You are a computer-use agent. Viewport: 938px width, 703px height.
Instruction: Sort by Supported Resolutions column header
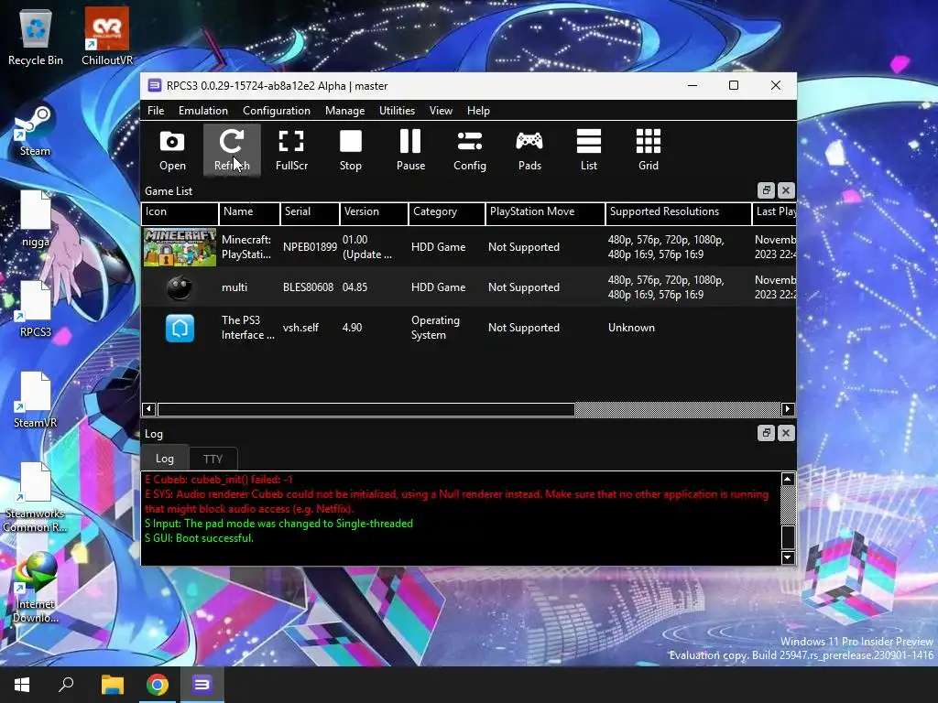tap(679, 212)
